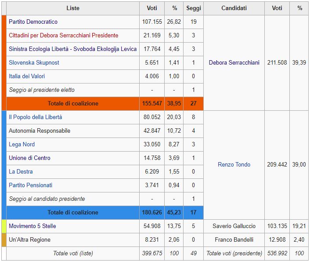Viewport: 310px width, 261px height.
Task: Open the Unione di Centro link
Action: [x=29, y=158]
